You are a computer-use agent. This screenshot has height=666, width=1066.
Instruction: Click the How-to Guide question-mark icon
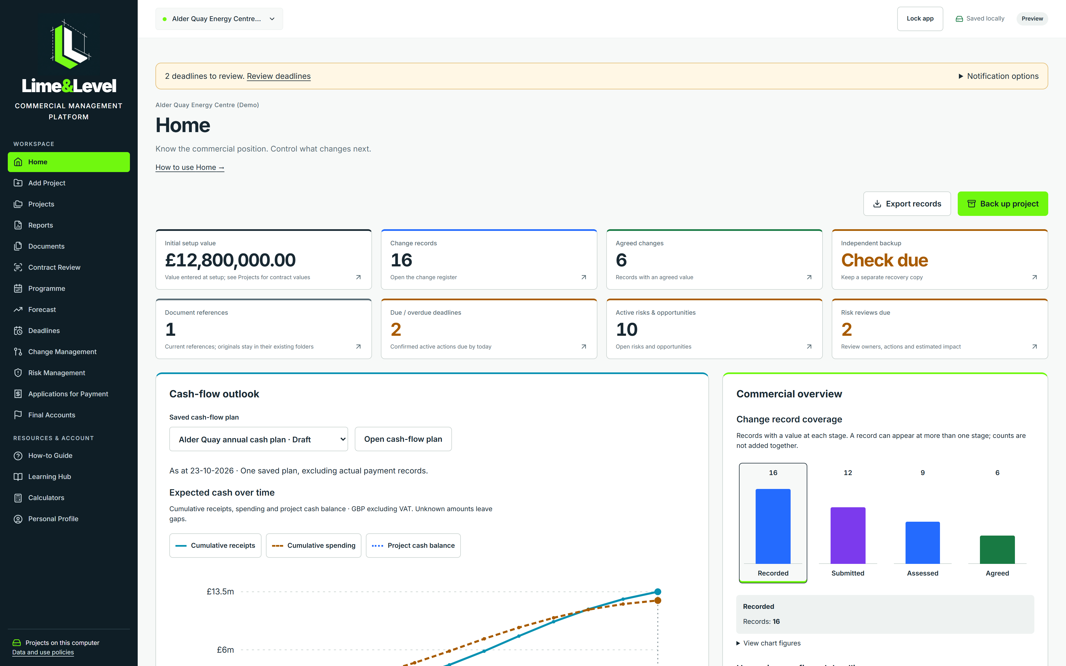18,456
